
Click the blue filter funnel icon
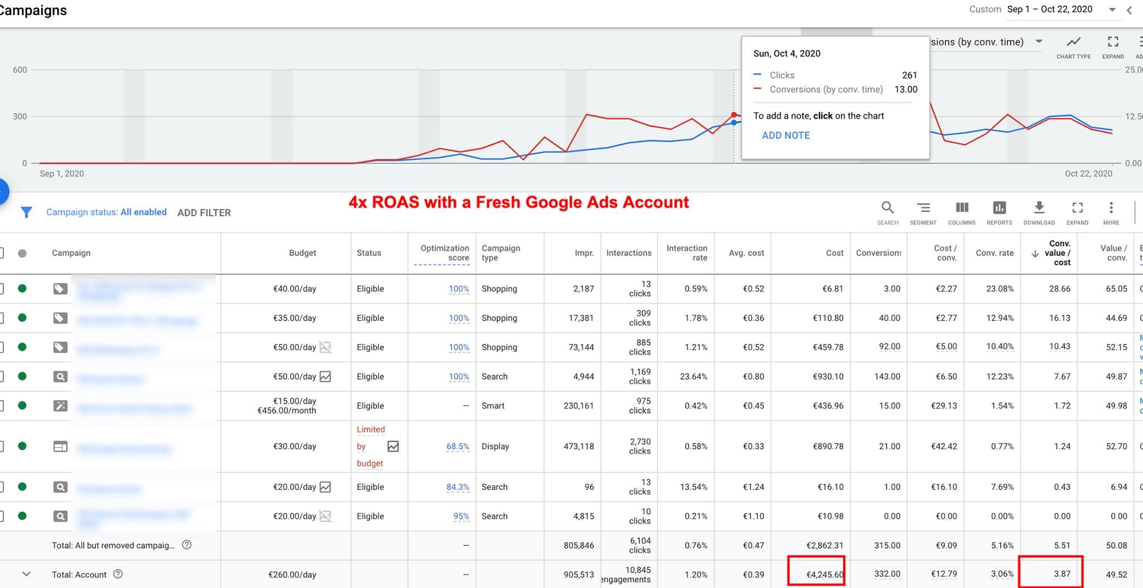coord(26,212)
